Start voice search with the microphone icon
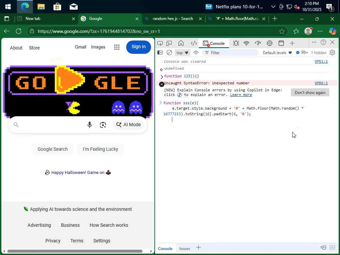This screenshot has height=255, width=340. coord(90,125)
